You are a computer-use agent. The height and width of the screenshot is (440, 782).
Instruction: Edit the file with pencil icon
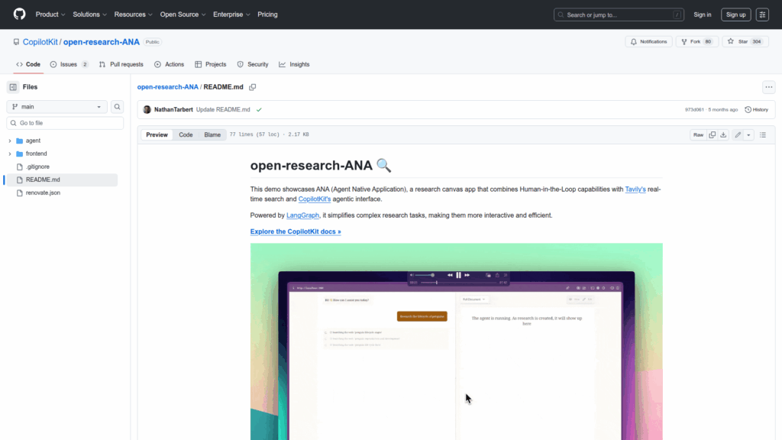click(738, 135)
